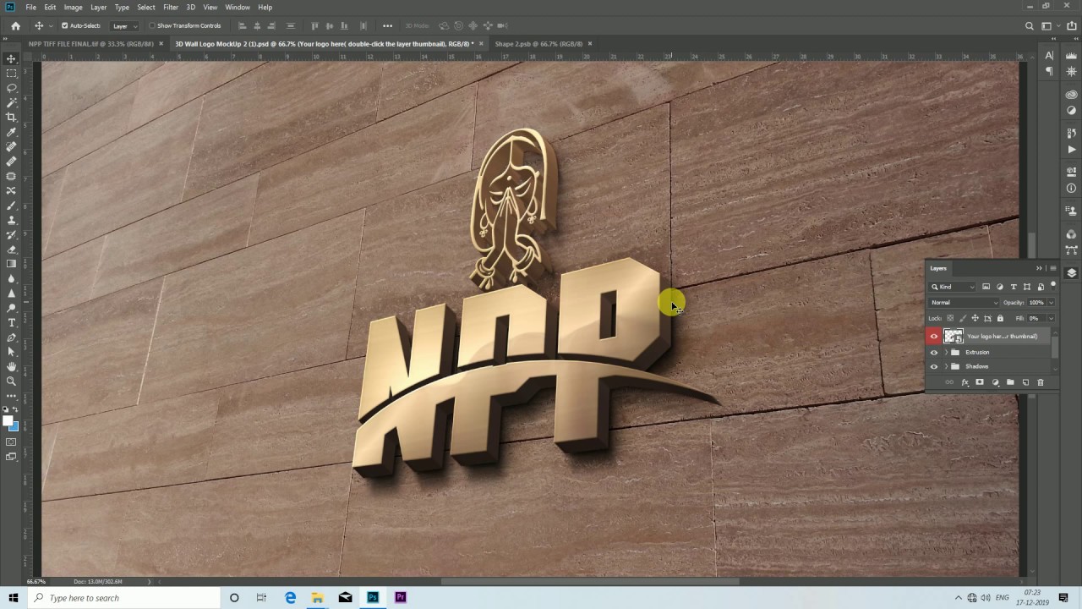Open the Auto-Select Layer dropdown
This screenshot has height=609, width=1082.
point(124,25)
